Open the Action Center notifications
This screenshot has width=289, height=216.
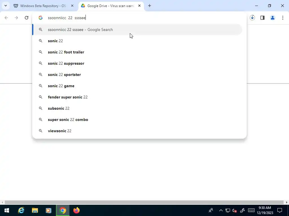pyautogui.click(x=280, y=210)
